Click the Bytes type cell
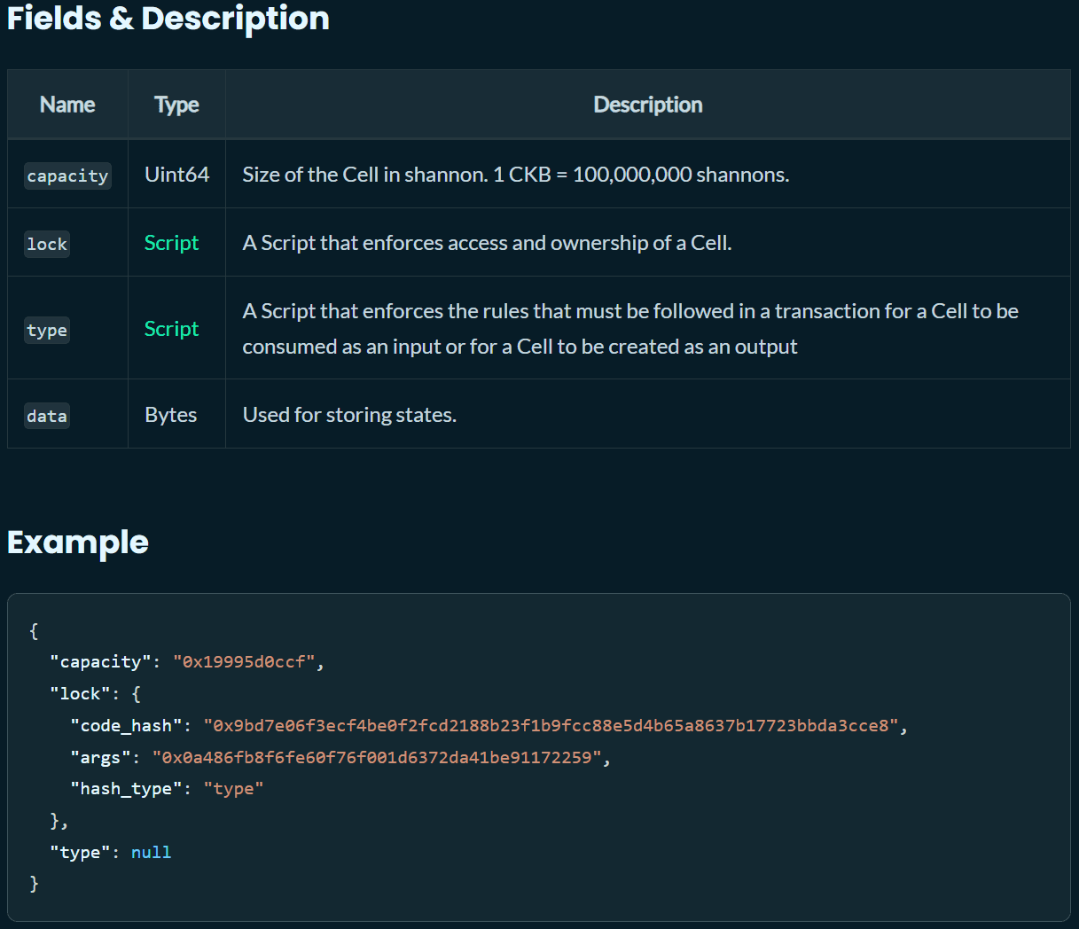 [x=170, y=415]
